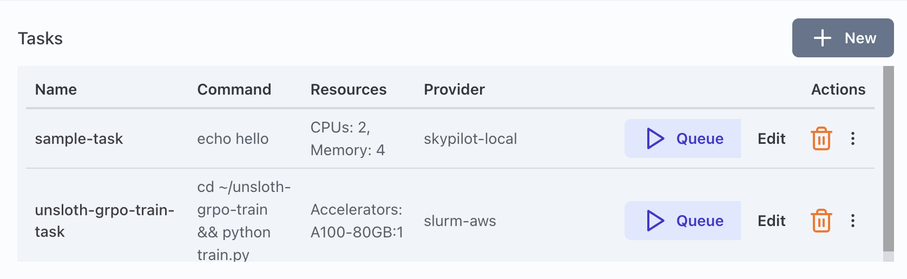Viewport: 907px width, 279px height.
Task: Click the New task button
Action: (843, 38)
